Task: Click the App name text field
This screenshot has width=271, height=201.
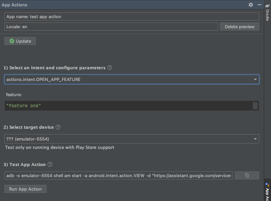Action: tap(132, 16)
